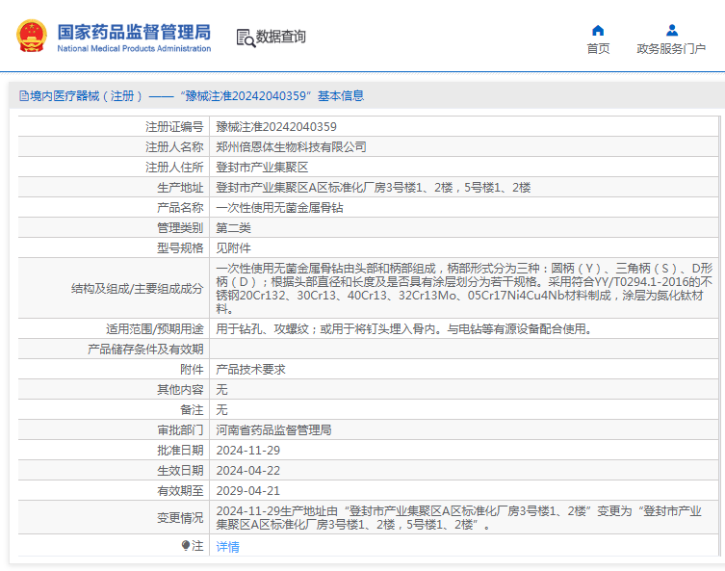Screen dimensions: 725x571
Task: Click the 政务服务门户 user icon
Action: (x=671, y=30)
